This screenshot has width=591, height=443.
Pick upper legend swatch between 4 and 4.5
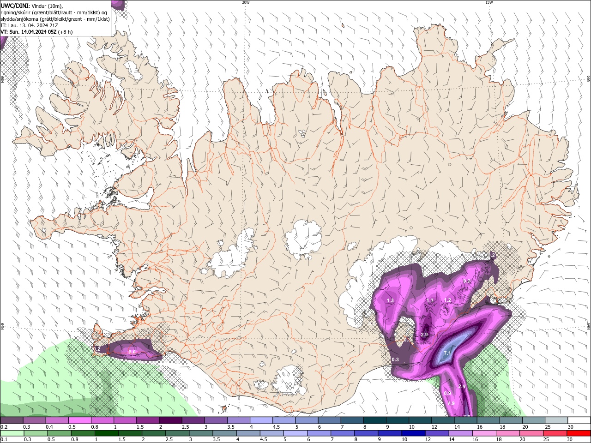coord(261,420)
